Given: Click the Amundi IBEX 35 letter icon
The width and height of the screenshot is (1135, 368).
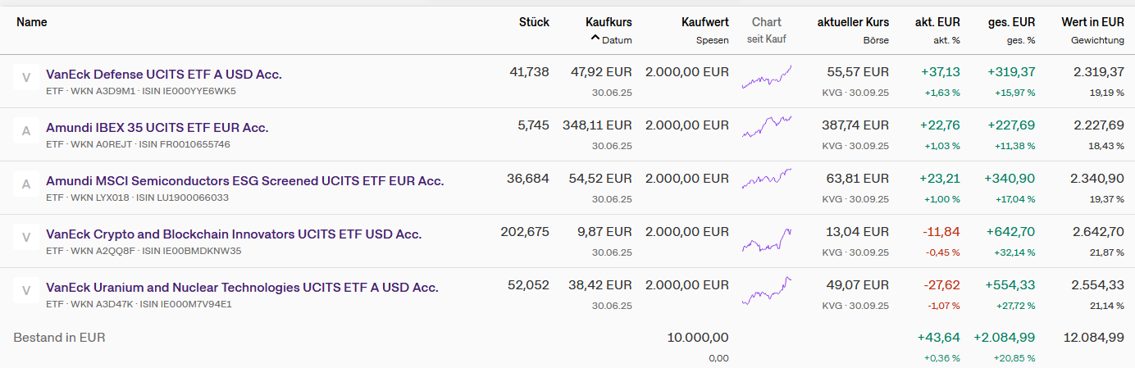Looking at the screenshot, I should 25,131.
